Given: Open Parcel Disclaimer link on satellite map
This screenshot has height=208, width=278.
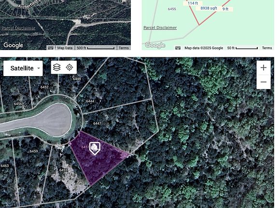Looking at the screenshot, I should point(18,28).
